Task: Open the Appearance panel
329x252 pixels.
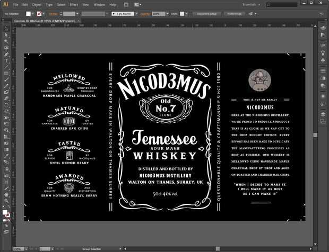Action: [323, 96]
